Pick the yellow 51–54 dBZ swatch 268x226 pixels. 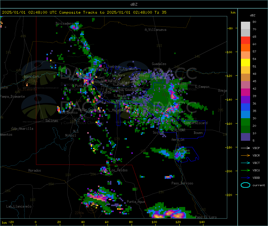245,63
